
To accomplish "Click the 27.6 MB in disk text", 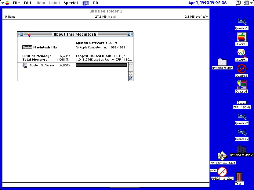I will point(106,17).
